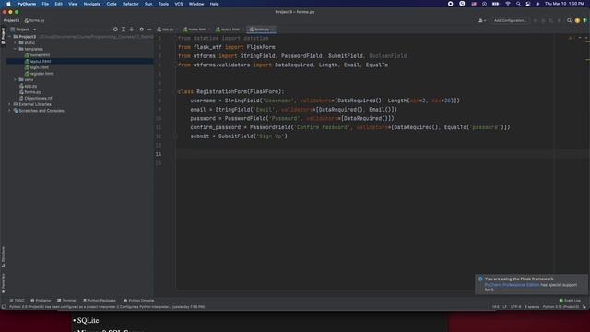Open Project panel settings gear
This screenshot has height=332, width=590.
141,29
